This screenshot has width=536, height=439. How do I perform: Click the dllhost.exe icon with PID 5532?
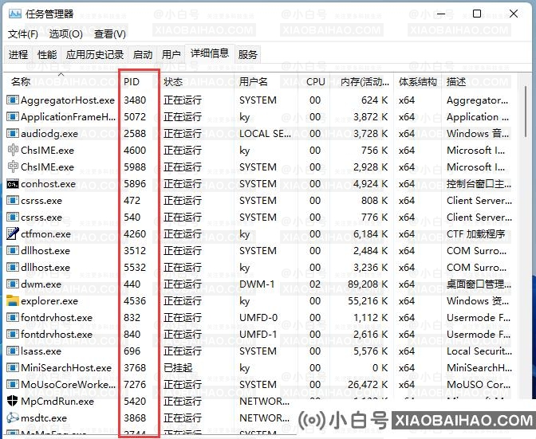pyautogui.click(x=13, y=267)
